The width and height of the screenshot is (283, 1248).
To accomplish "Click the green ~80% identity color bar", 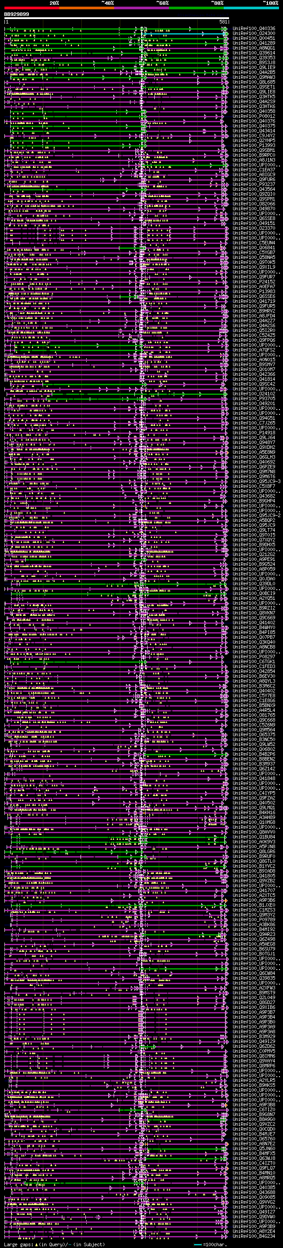I will click(196, 8).
